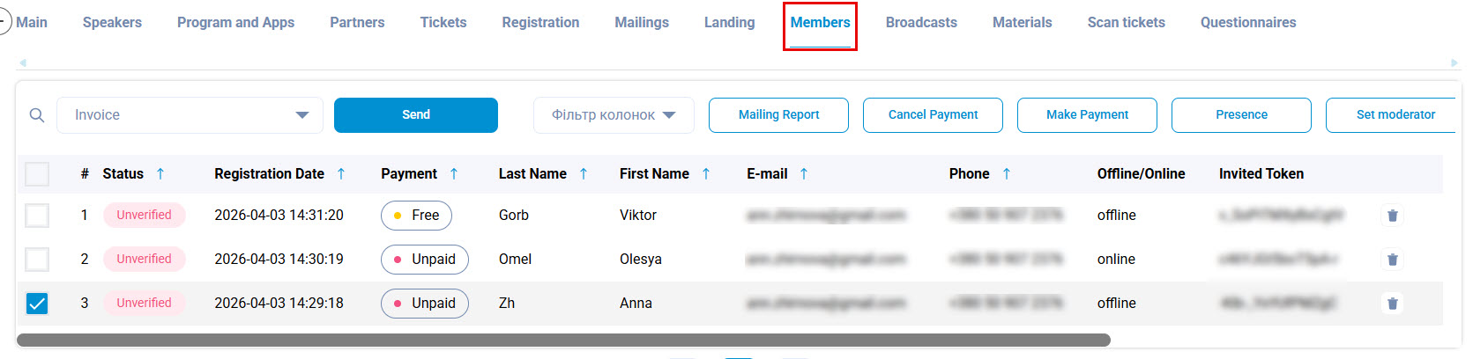Click the horizontal table scrollbar
The image size is (1473, 359).
[563, 340]
